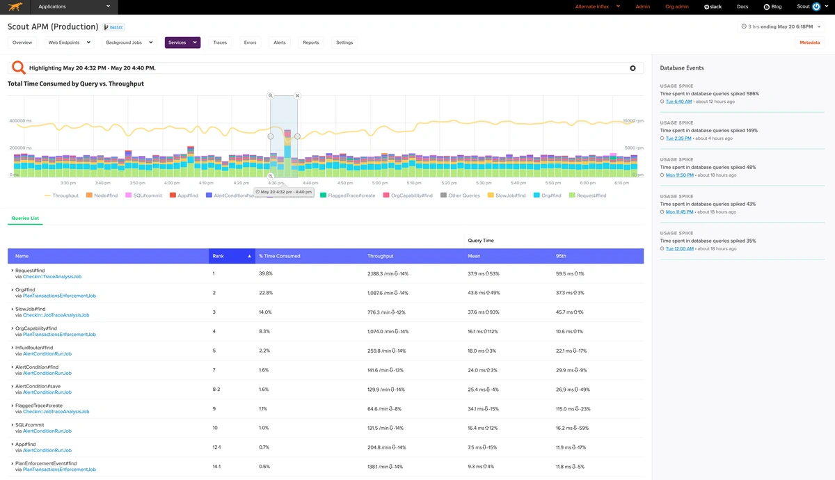This screenshot has height=480, width=835.
Task: Click the master branch badge
Action: point(114,27)
